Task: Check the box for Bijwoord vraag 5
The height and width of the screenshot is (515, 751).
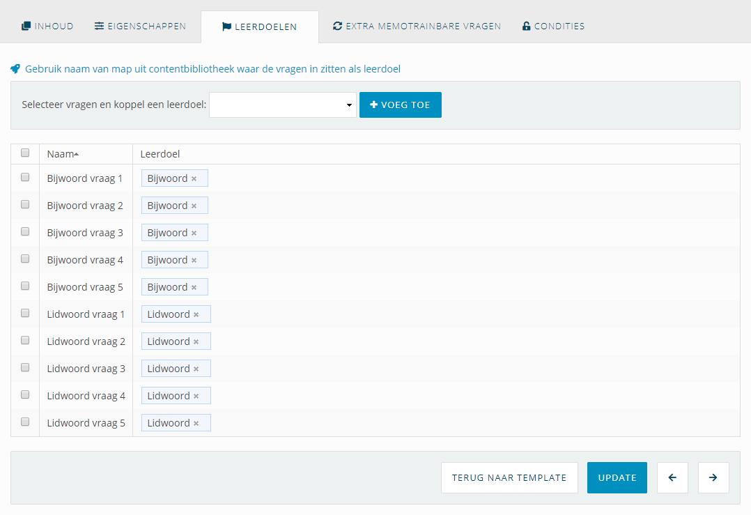Action: click(25, 286)
